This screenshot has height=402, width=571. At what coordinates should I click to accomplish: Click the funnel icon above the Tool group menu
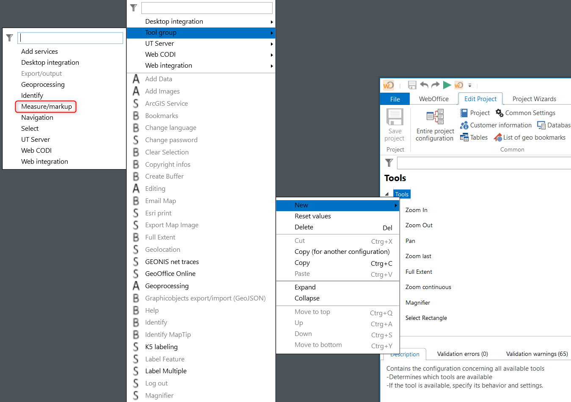click(133, 8)
